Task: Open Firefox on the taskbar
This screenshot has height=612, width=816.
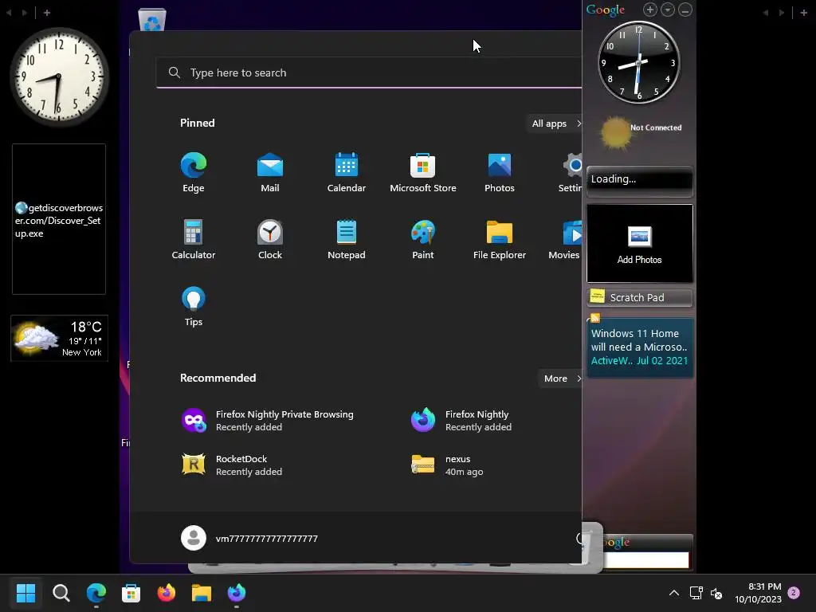Action: (167, 592)
